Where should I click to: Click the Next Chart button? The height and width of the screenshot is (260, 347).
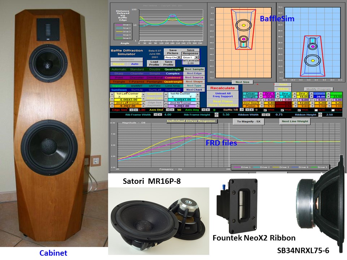194,90
